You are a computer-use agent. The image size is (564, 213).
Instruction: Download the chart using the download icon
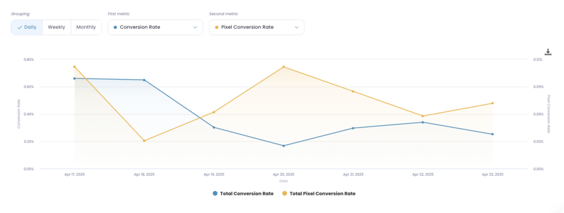coord(548,52)
